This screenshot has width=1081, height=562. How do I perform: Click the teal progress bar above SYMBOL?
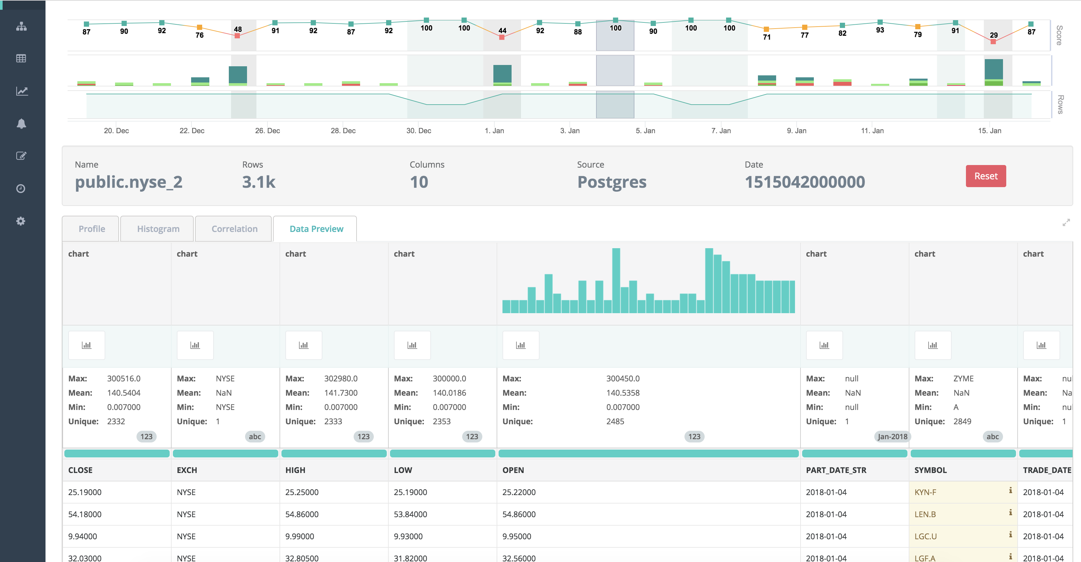point(963,453)
